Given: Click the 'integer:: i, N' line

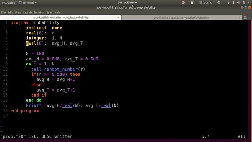Looking at the screenshot, I should point(44,38).
